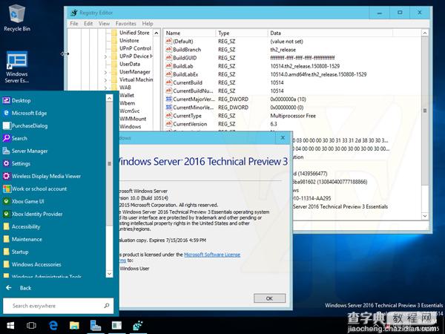
Task: Click the Start button on taskbar
Action: (10, 326)
